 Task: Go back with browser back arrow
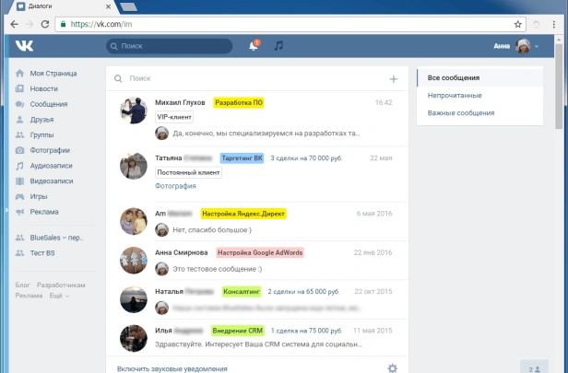[12, 23]
